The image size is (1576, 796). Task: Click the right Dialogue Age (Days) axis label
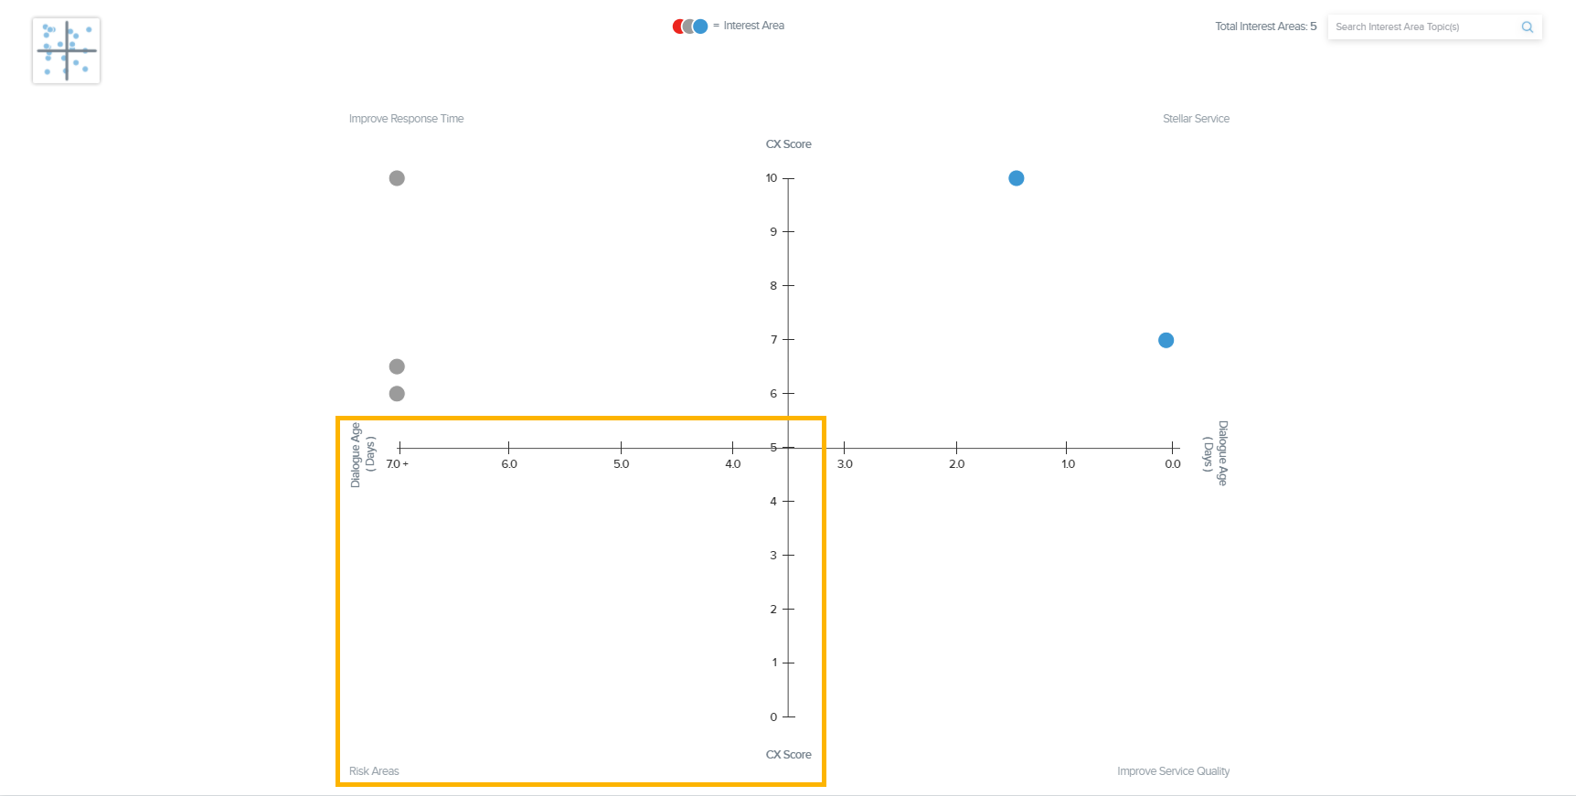[1215, 453]
